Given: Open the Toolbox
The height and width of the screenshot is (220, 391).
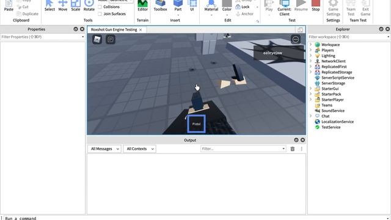Looking at the screenshot, I should 160,5.
